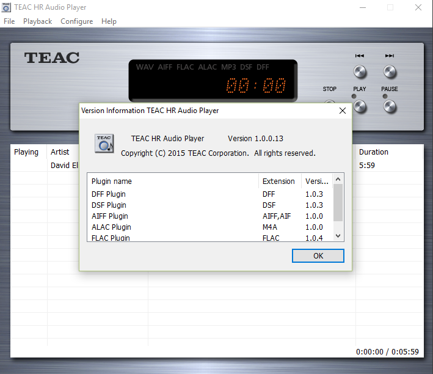Image resolution: width=433 pixels, height=374 pixels.
Task: Click the previous track knob
Action: click(x=360, y=72)
